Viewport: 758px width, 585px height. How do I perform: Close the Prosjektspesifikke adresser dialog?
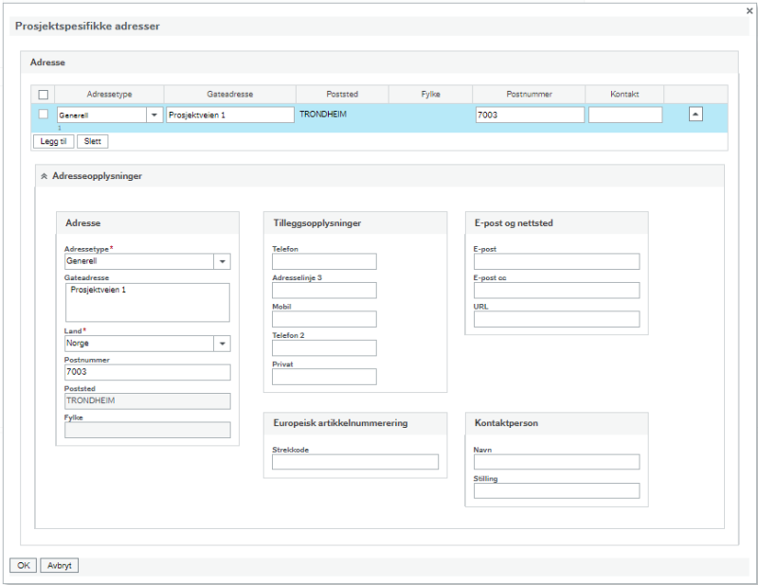coord(749,10)
